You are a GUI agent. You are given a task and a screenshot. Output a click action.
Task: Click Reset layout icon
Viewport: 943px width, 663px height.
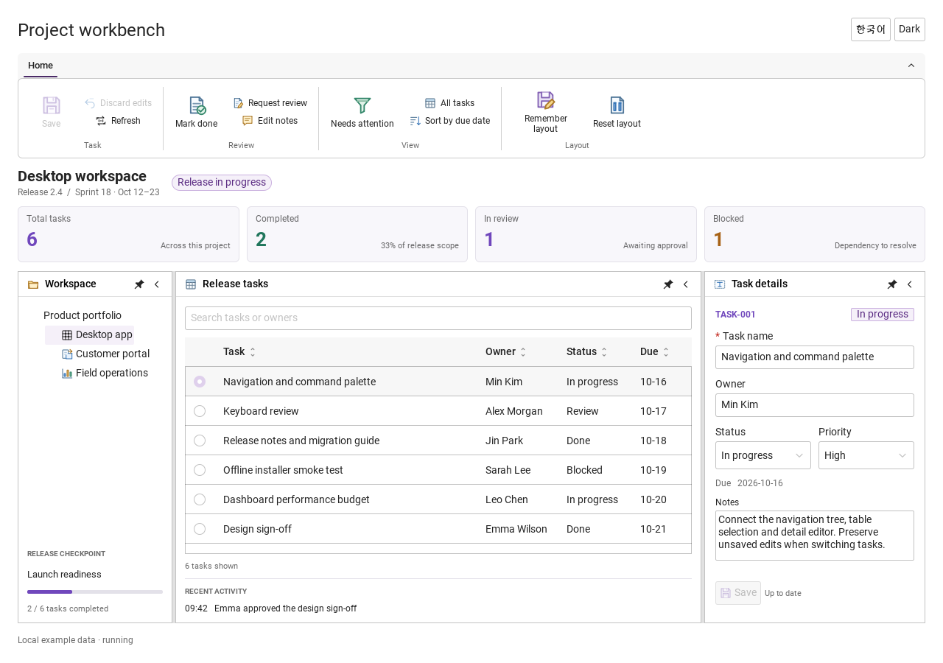pos(617,105)
